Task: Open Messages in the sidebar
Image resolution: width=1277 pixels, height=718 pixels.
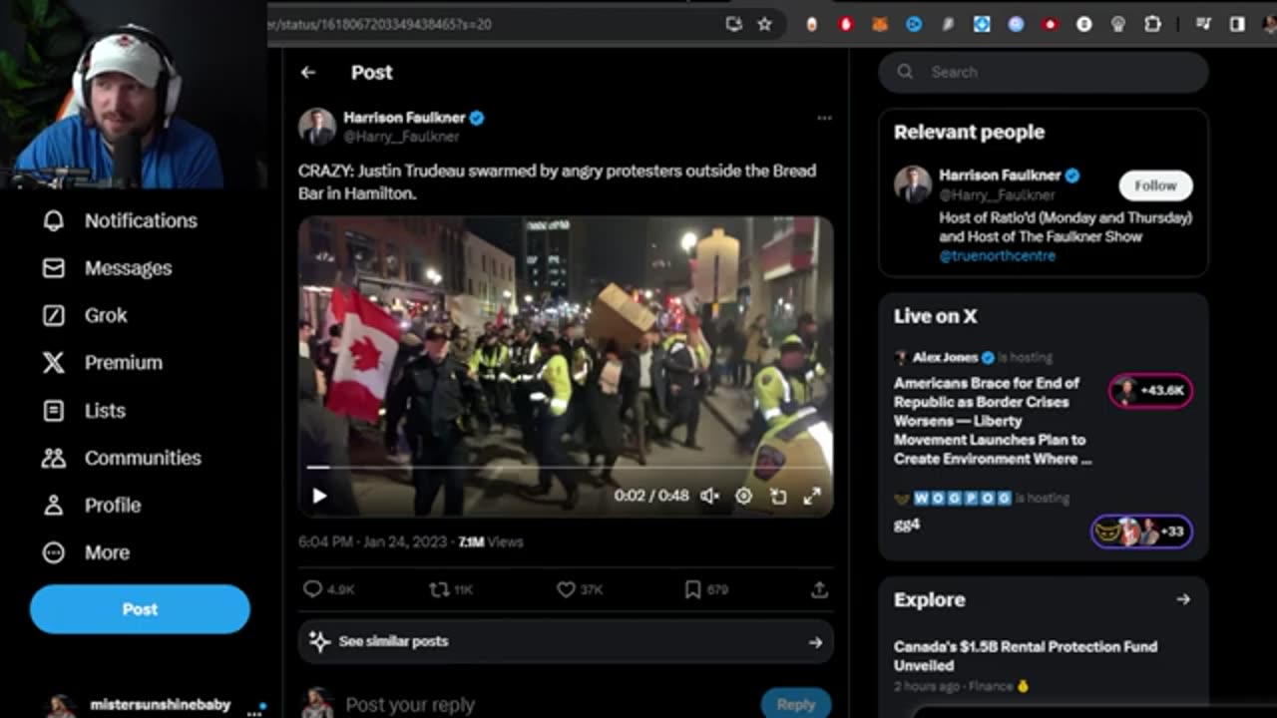Action: pos(107,268)
